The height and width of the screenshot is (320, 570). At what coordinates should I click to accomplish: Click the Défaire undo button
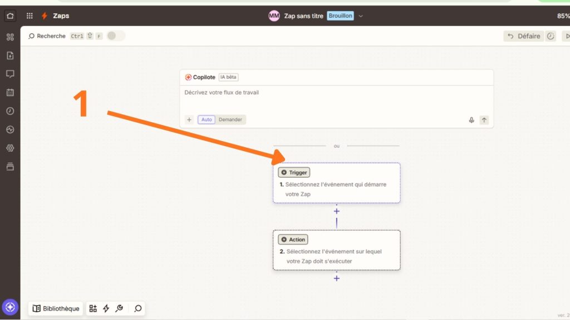click(523, 36)
